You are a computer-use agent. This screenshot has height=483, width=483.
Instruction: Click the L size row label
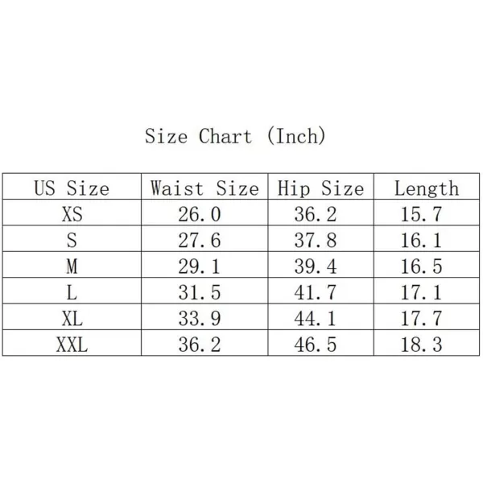click(72, 292)
